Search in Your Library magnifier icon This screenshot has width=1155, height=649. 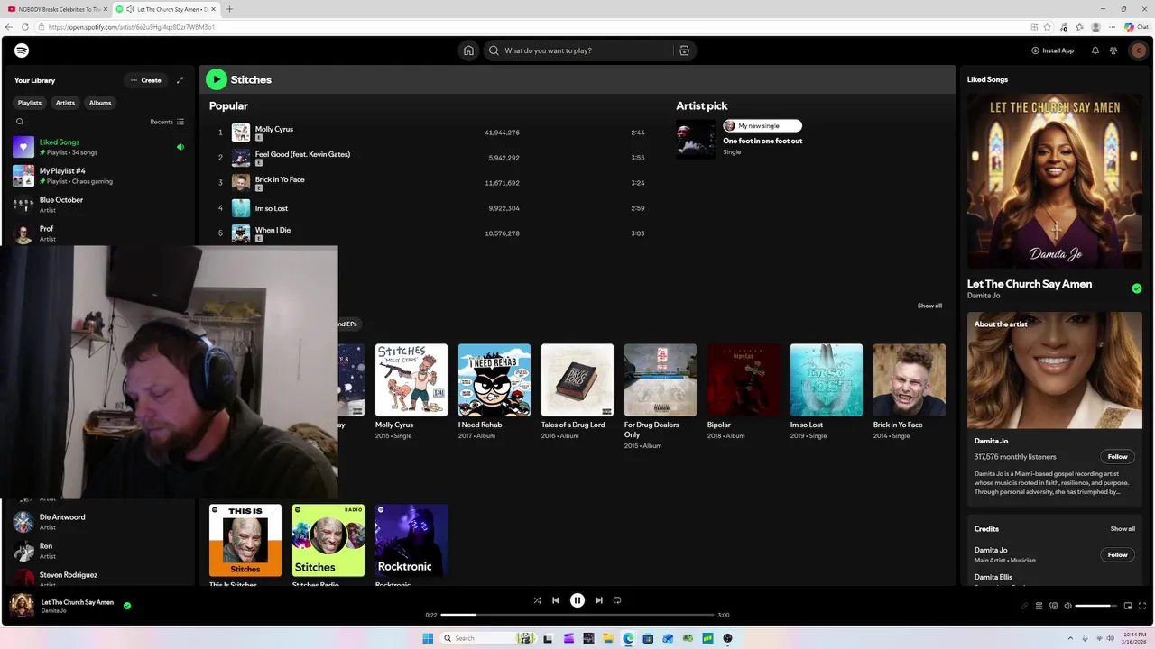point(20,122)
